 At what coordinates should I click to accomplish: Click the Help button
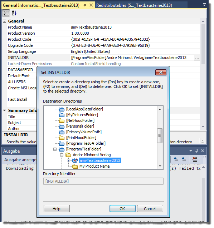(x=57, y=209)
